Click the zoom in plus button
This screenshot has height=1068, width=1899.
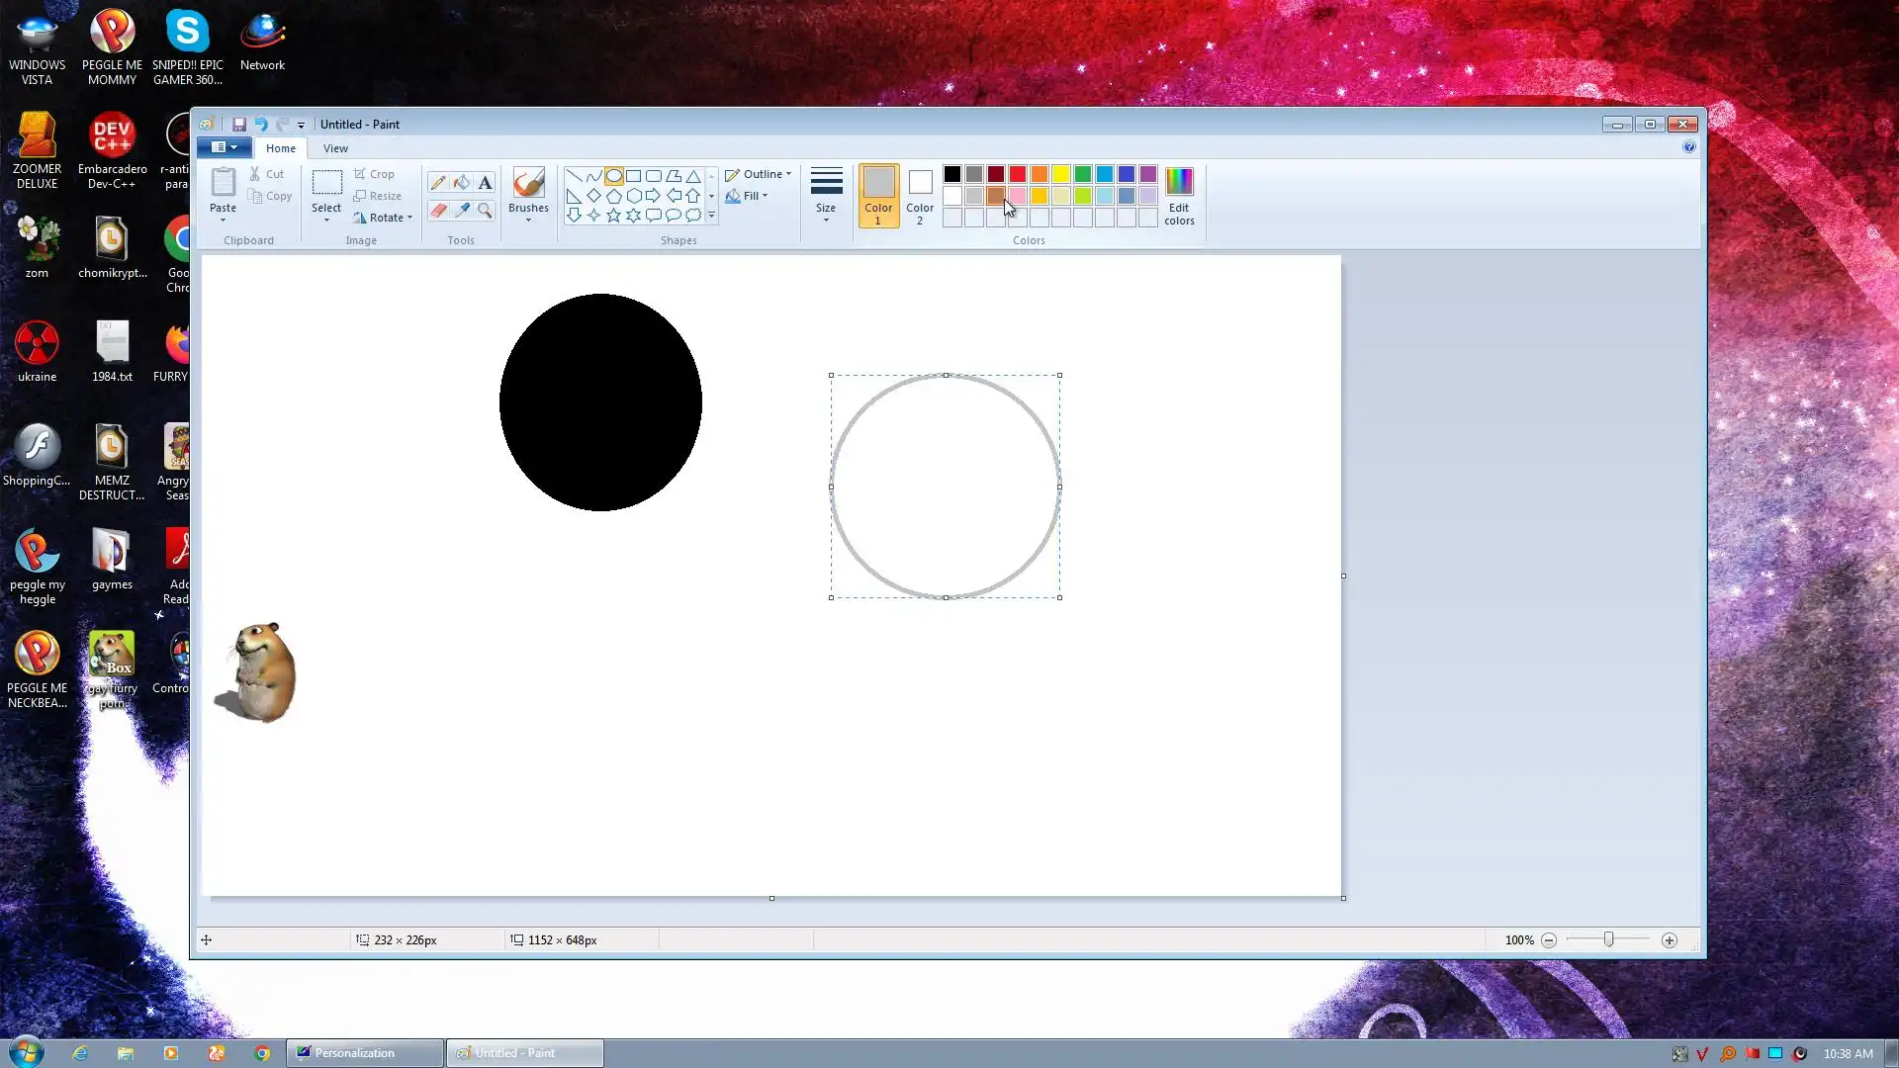pyautogui.click(x=1670, y=940)
